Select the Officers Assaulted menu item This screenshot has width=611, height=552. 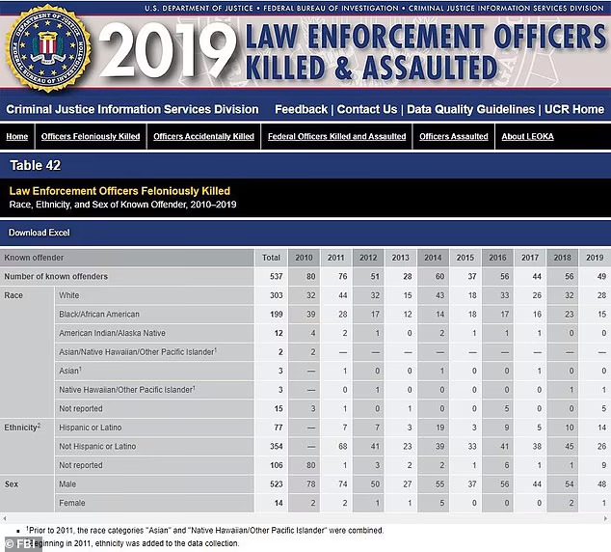coord(454,136)
